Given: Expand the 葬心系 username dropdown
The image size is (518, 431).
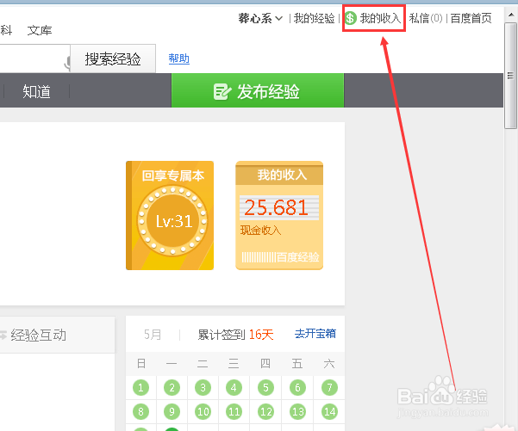Looking at the screenshot, I should click(x=260, y=18).
